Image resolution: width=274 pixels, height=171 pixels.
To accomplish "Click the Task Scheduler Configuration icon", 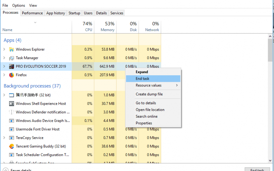I will coord(11,155).
